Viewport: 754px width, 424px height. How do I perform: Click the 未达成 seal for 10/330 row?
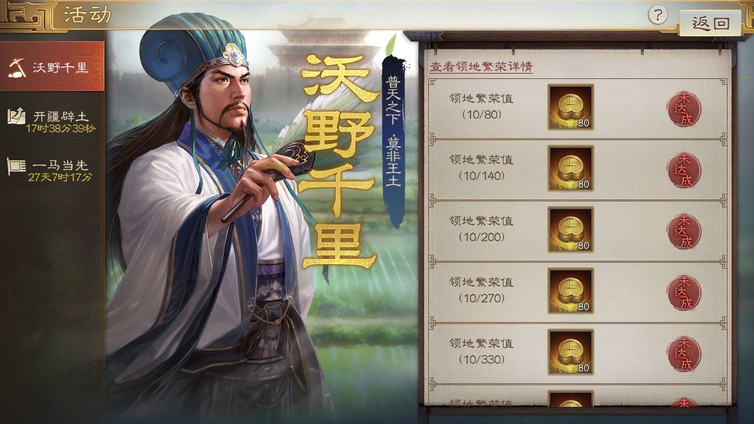(x=684, y=354)
